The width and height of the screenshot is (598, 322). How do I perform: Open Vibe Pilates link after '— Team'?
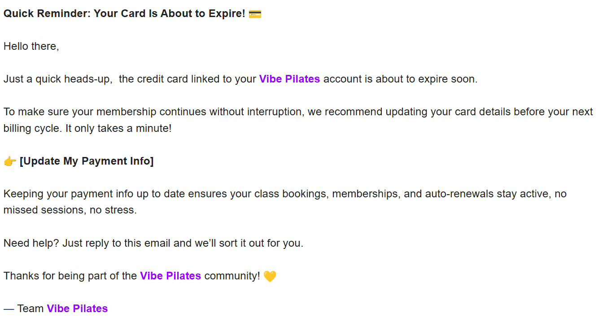(x=77, y=309)
